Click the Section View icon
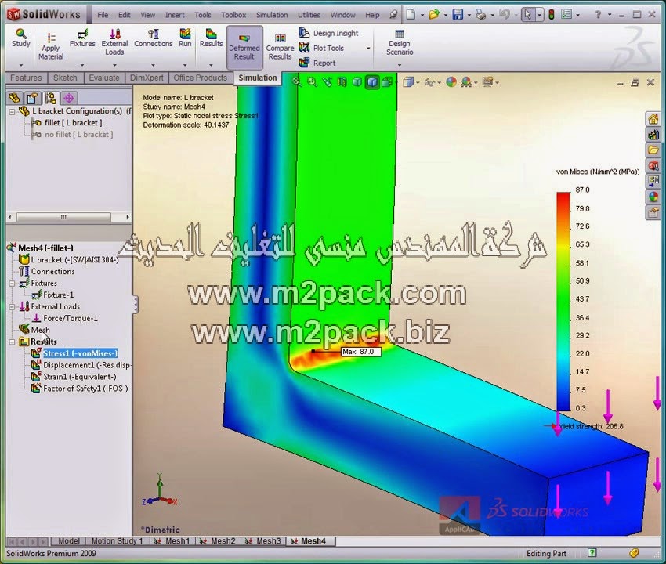 point(342,81)
